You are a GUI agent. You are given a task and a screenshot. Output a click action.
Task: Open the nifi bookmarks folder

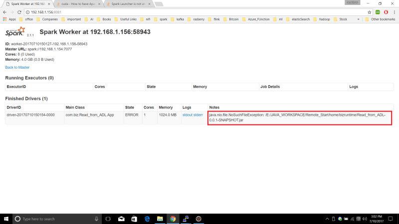coord(145,19)
